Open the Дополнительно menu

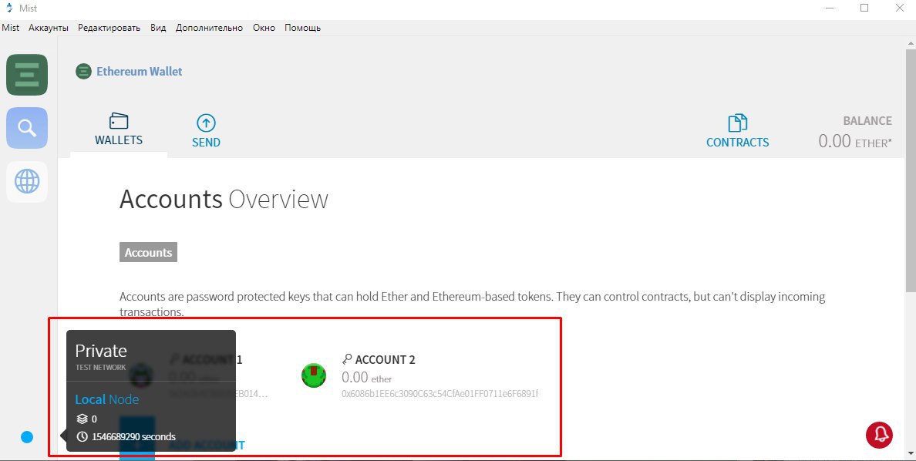(x=209, y=28)
